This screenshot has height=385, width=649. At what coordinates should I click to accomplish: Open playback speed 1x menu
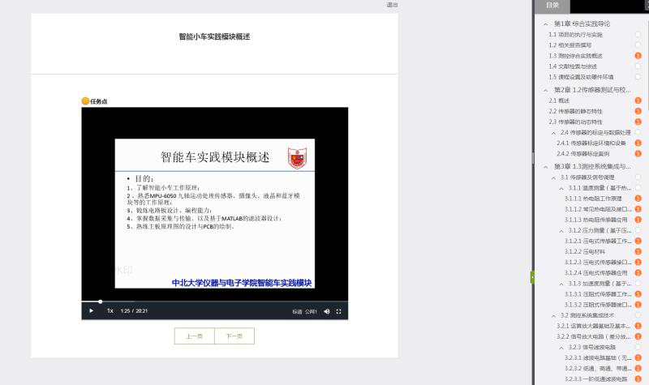(110, 311)
